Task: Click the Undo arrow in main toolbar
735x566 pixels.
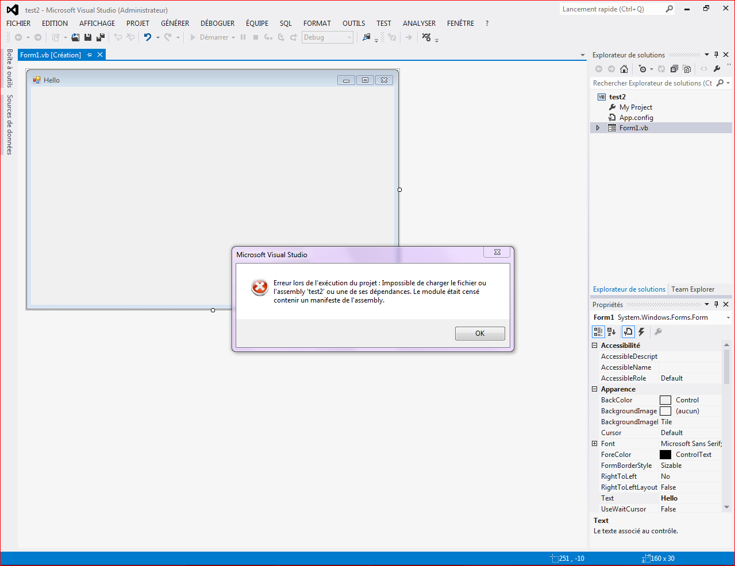Action: (148, 37)
